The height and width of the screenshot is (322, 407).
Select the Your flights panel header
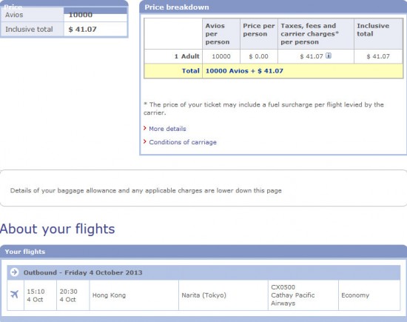click(x=203, y=252)
